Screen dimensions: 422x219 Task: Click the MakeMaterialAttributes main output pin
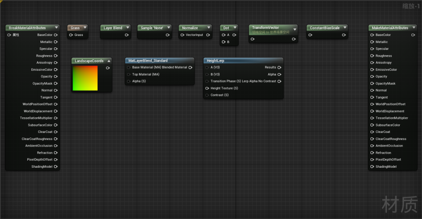[413, 35]
